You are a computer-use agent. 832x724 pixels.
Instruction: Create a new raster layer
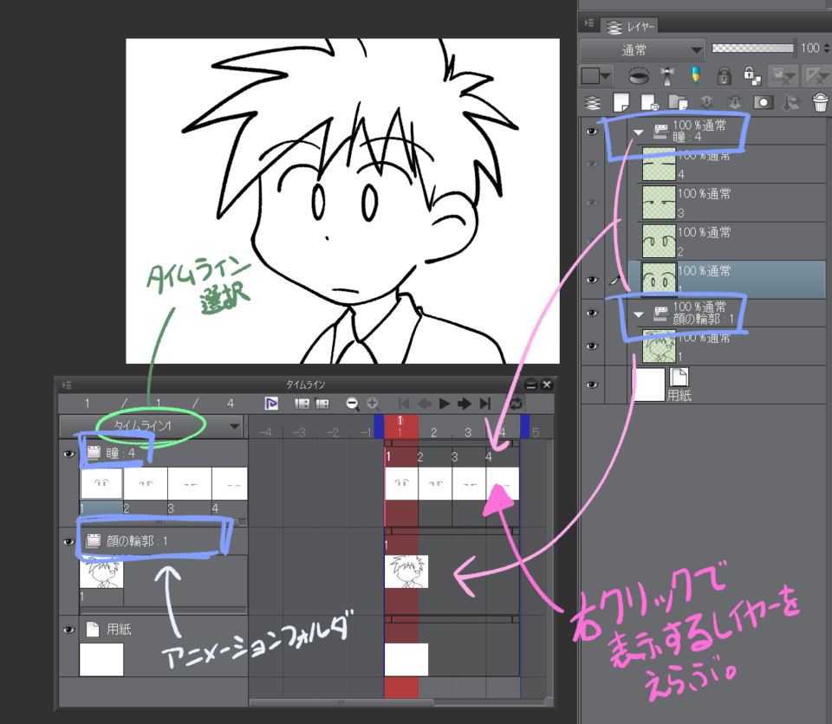coord(621,102)
